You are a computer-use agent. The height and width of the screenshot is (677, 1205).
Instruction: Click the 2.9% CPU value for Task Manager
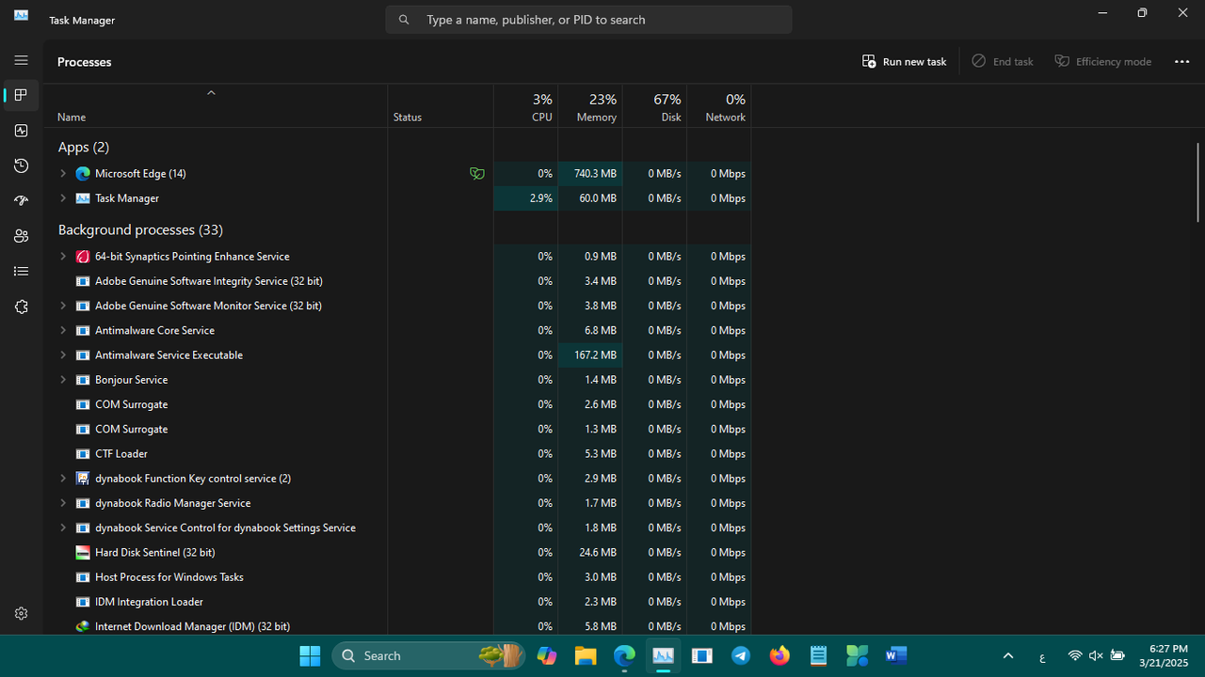pyautogui.click(x=526, y=198)
